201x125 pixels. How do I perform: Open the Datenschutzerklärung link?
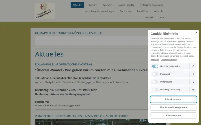click(169, 60)
